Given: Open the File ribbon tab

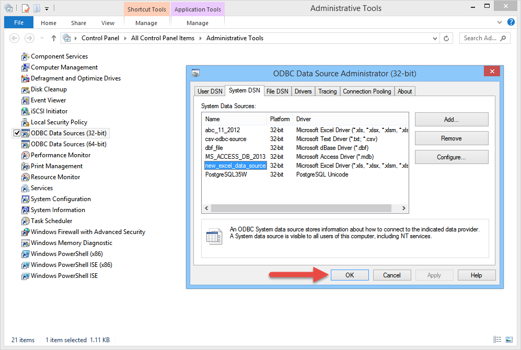Looking at the screenshot, I should (x=19, y=22).
